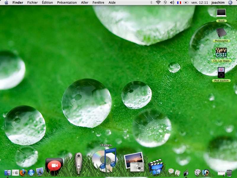Click the Finder icon in the dock
Screen dimensions: 237x178
tap(7, 172)
